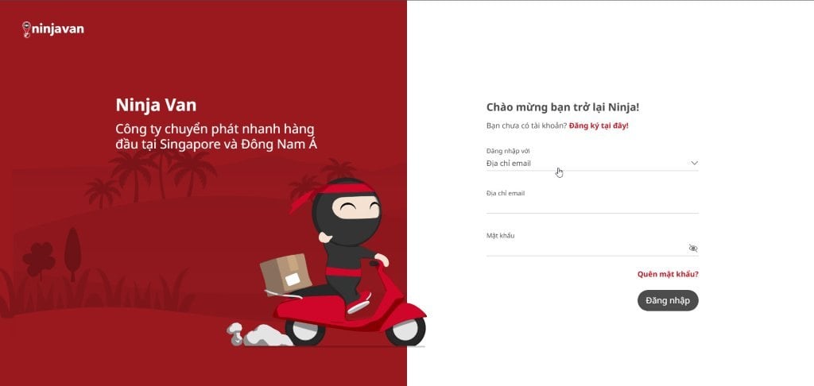Click the red scooter's rear wheel

pos(304,332)
